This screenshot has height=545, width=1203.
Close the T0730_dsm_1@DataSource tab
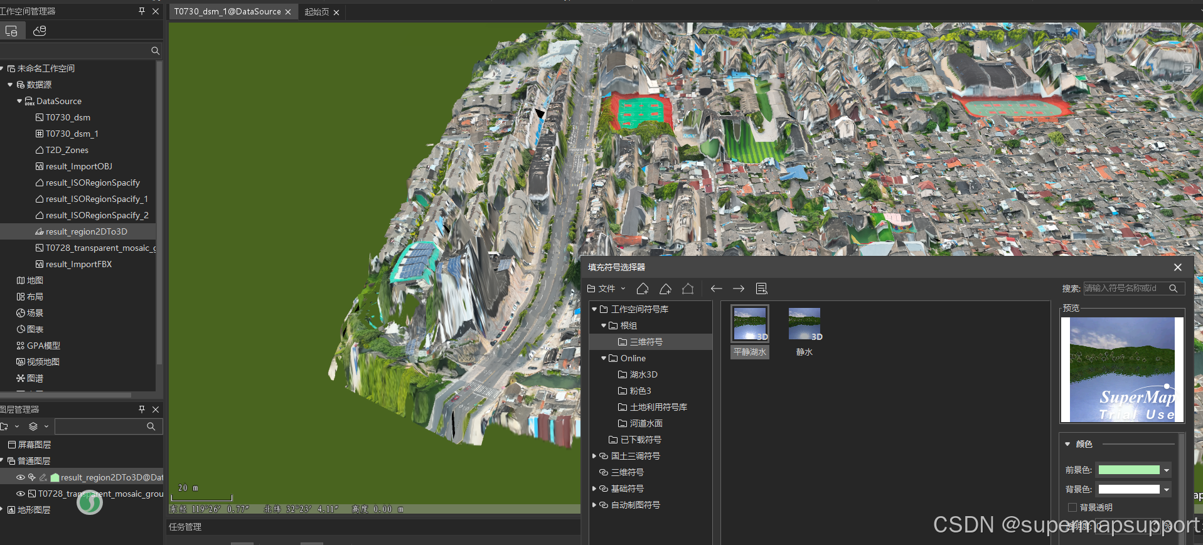pyautogui.click(x=288, y=12)
